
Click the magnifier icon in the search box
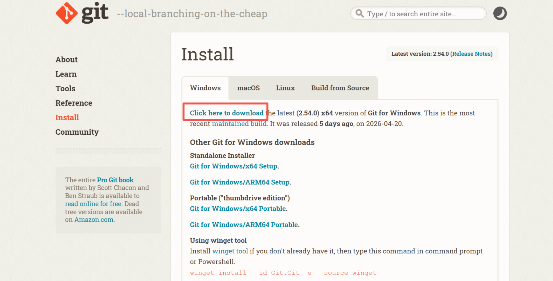(360, 14)
